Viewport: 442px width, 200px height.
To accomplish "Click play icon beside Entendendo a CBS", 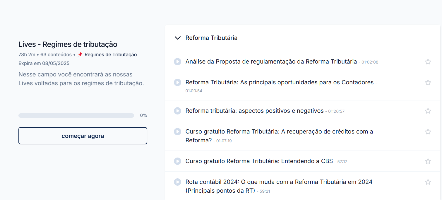I will 177,161.
